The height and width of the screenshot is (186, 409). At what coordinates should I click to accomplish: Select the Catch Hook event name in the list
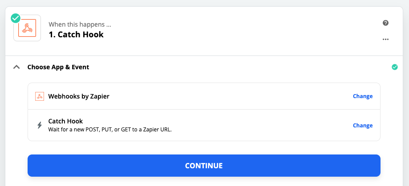click(65, 121)
